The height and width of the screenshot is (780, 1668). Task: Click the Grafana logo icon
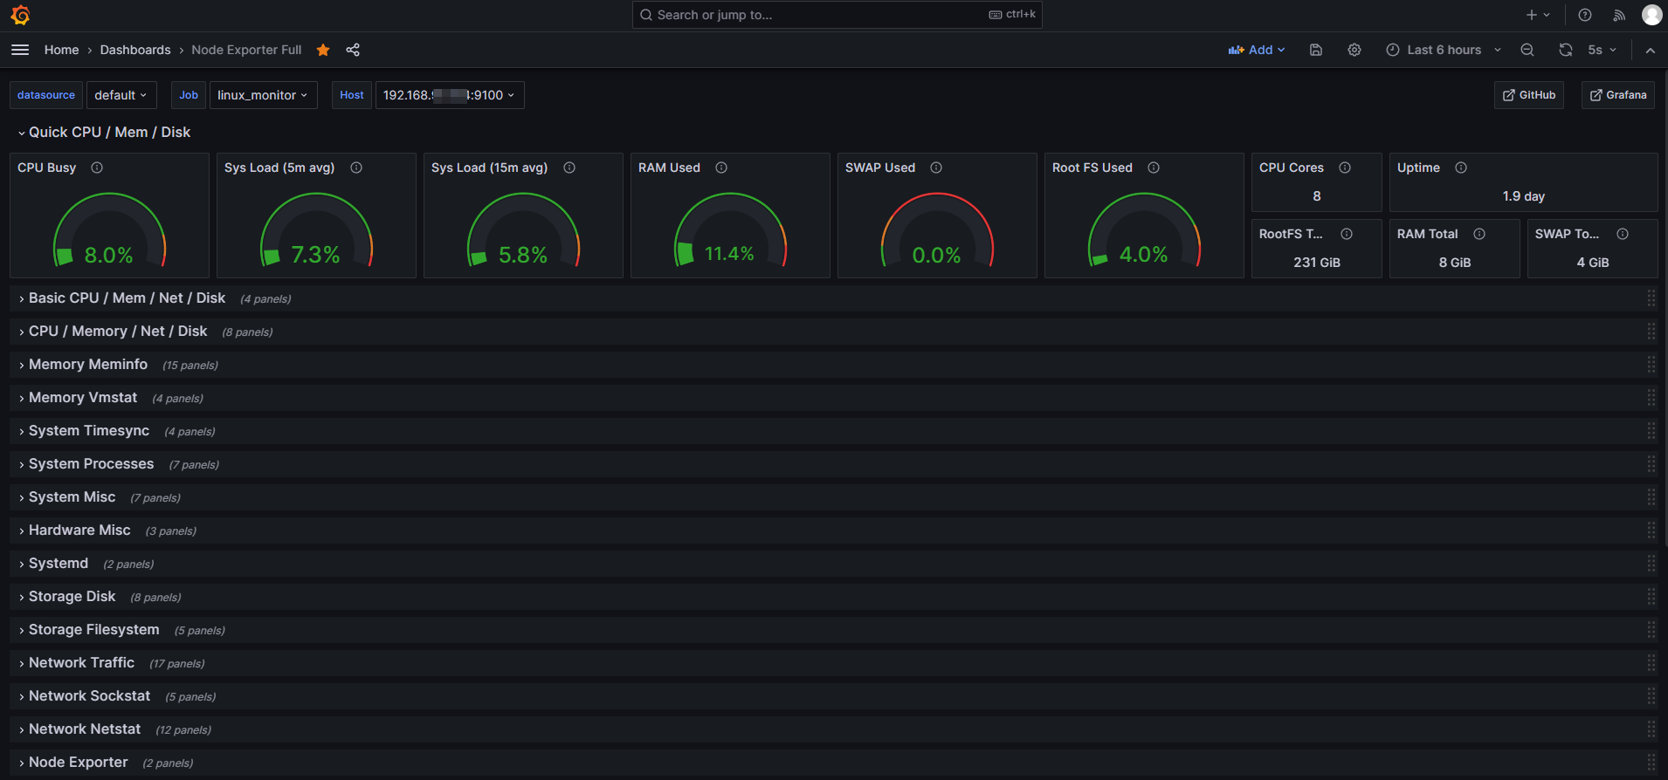20,15
